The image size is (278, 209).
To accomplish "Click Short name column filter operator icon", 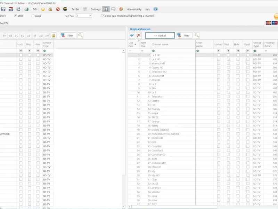I will (x=198, y=51).
